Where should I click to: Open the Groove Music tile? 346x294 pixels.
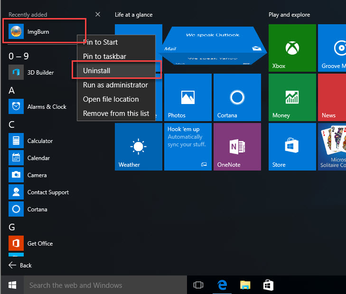pos(332,48)
